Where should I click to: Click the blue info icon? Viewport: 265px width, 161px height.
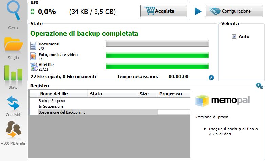(x=211, y=78)
